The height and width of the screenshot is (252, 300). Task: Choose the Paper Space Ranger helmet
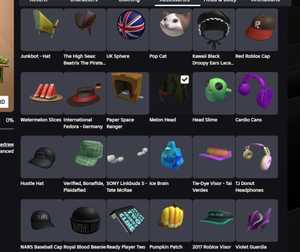(x=128, y=93)
